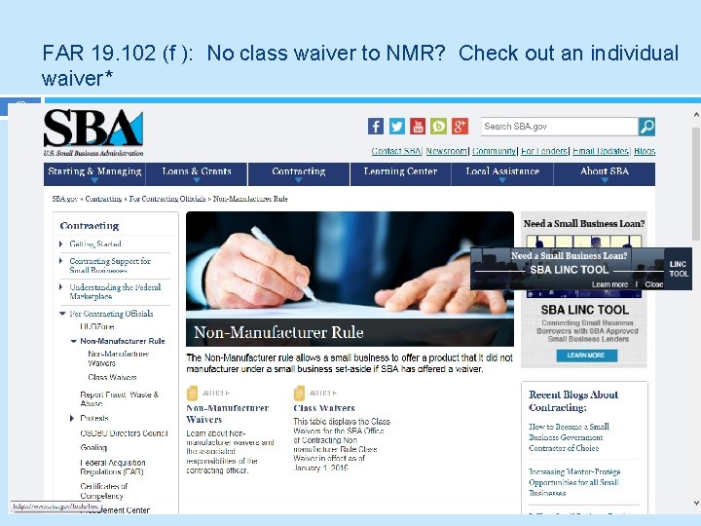Open Loans & Grants menu
Screen dimensions: 701x526
(197, 174)
